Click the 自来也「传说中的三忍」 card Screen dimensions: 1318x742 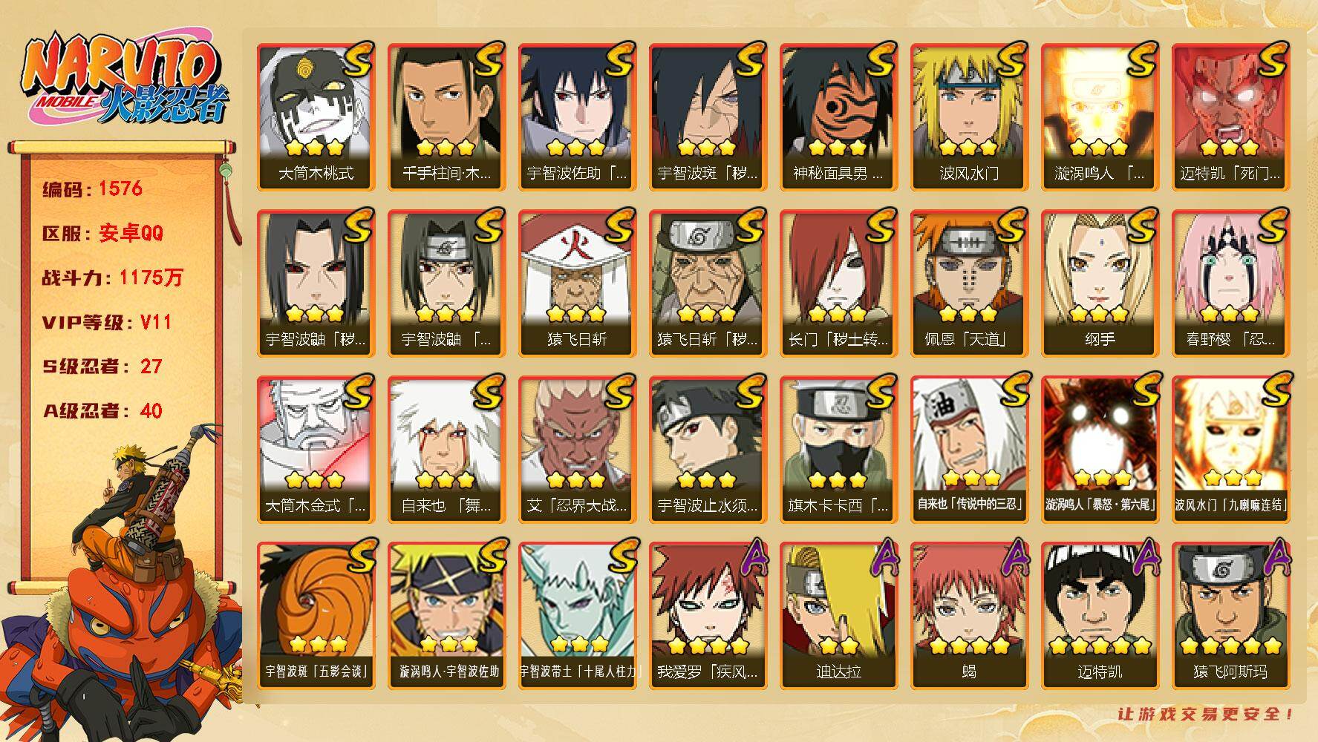click(x=969, y=449)
